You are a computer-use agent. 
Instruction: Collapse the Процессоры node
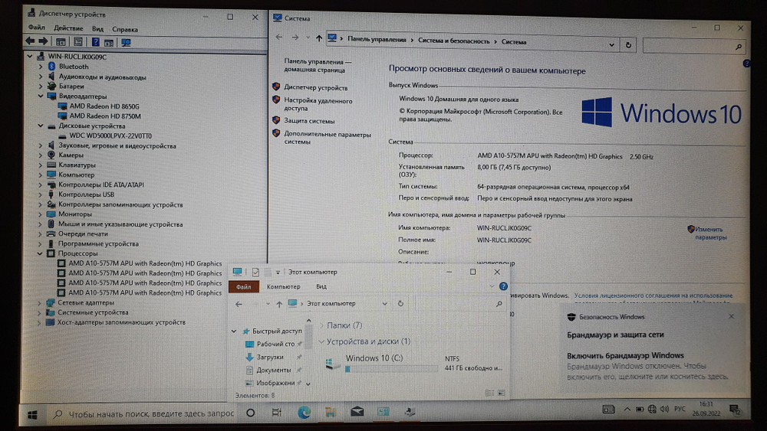[x=40, y=253]
